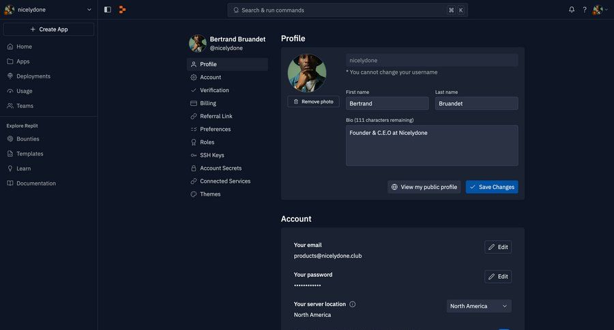614x330 pixels.
Task: Open the North America server location dropdown
Action: 478,306
